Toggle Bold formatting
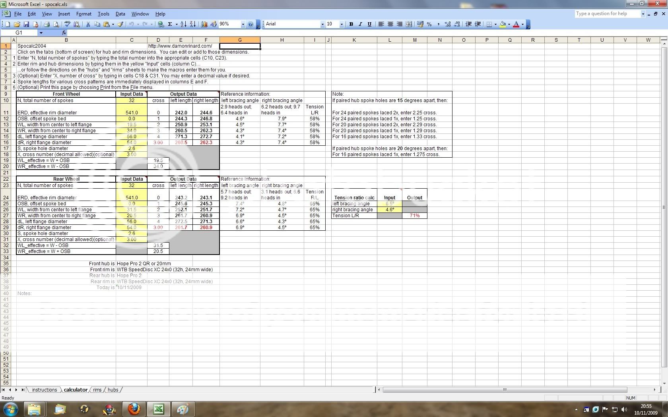Image resolution: width=668 pixels, height=417 pixels. coord(351,24)
